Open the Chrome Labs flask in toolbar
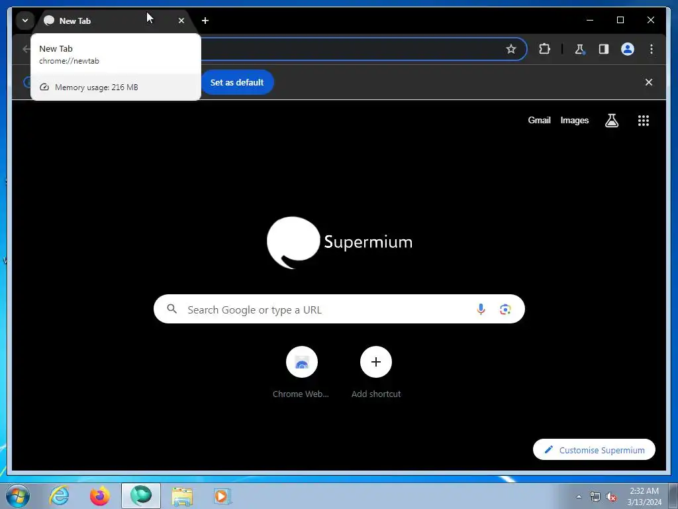This screenshot has width=678, height=509. point(579,49)
